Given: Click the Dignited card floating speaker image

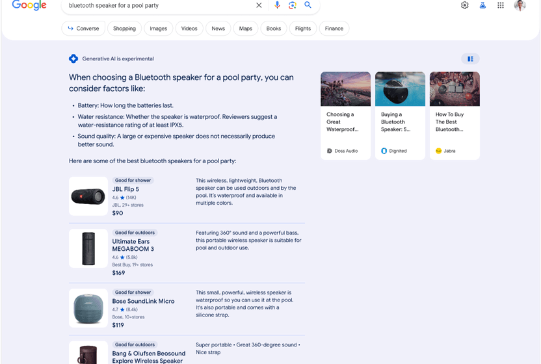Looking at the screenshot, I should pos(400,89).
